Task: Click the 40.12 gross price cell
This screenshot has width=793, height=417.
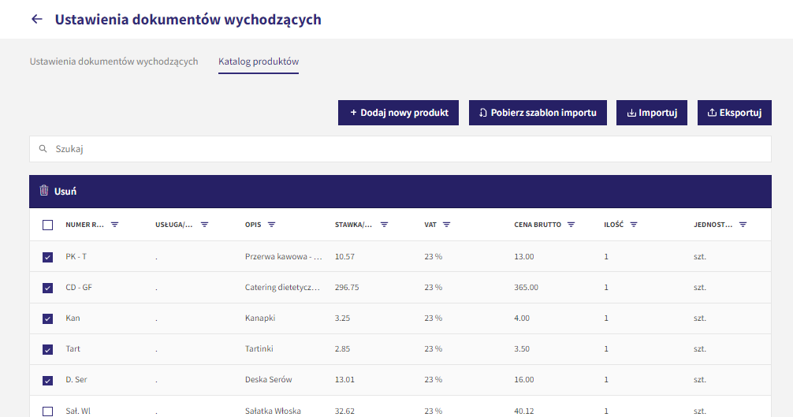Action: click(x=524, y=411)
